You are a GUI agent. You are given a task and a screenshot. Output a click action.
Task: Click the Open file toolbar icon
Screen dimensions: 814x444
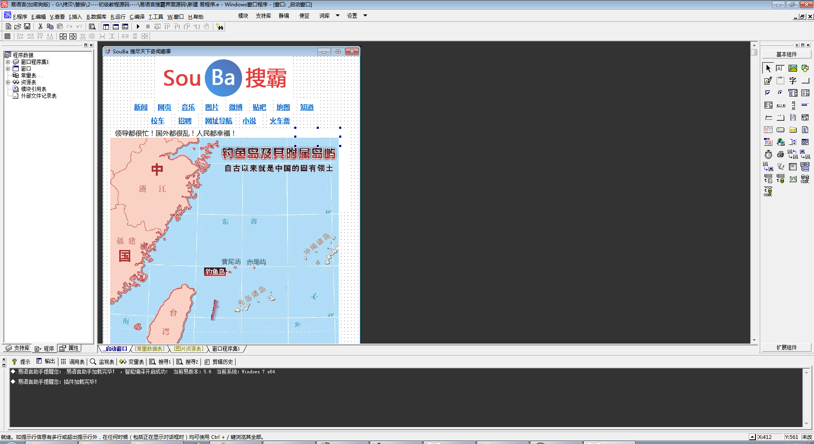pos(18,26)
